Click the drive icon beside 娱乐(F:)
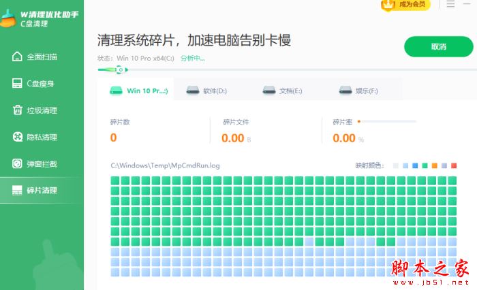477x290 pixels. (x=345, y=90)
